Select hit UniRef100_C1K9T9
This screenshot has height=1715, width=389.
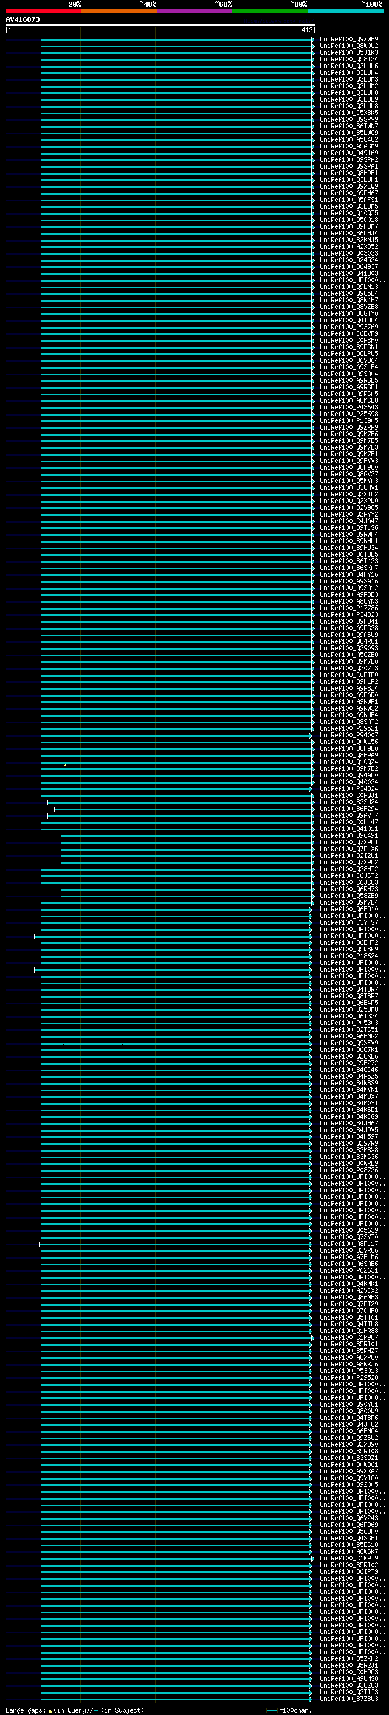(x=349, y=1558)
